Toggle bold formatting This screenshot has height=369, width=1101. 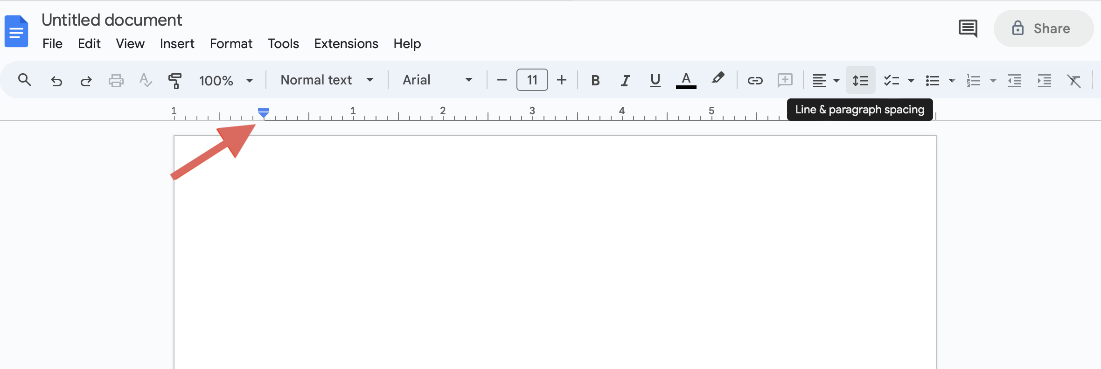tap(595, 80)
